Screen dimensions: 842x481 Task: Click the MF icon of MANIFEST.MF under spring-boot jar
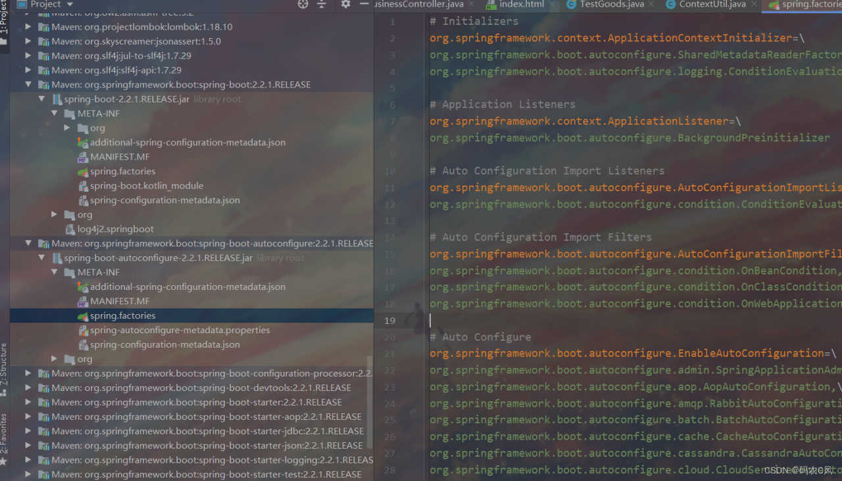click(83, 157)
